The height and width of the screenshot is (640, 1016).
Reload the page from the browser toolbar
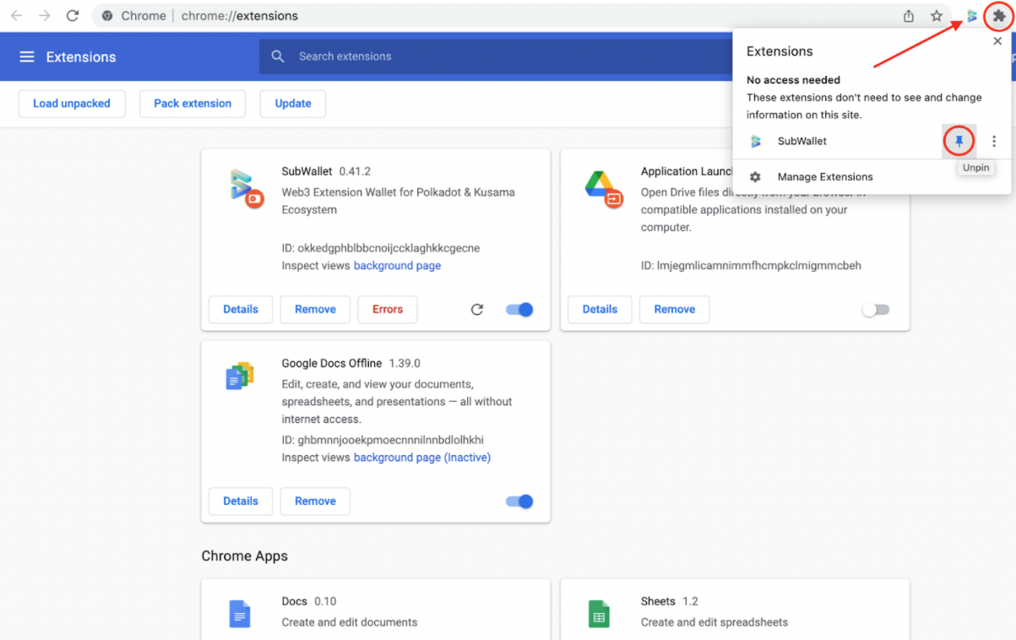(x=73, y=16)
